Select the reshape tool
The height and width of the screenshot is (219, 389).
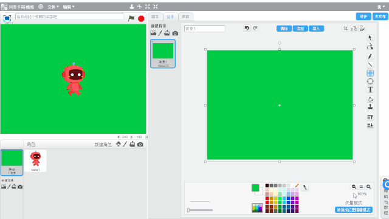click(x=370, y=46)
